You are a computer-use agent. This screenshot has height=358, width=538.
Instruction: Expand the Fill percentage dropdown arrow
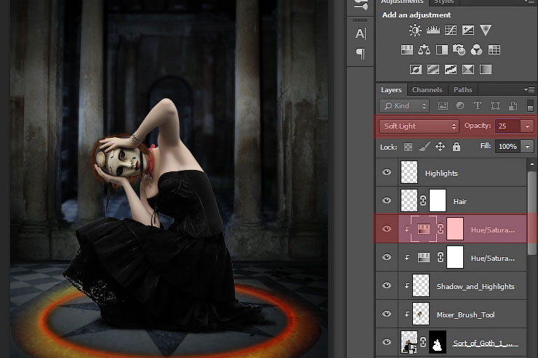click(526, 147)
